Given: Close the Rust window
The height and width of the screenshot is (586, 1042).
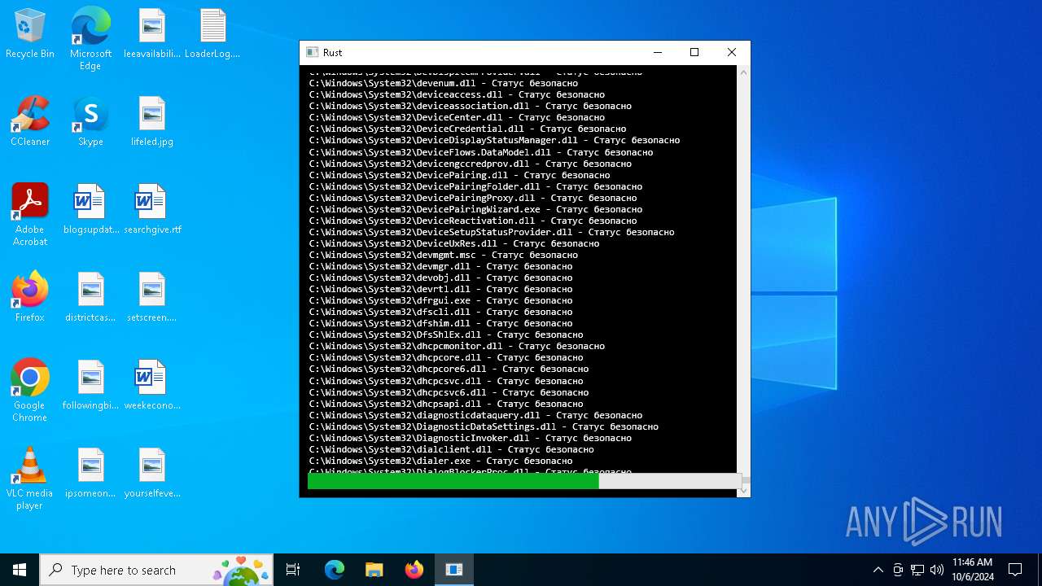Looking at the screenshot, I should [x=732, y=52].
